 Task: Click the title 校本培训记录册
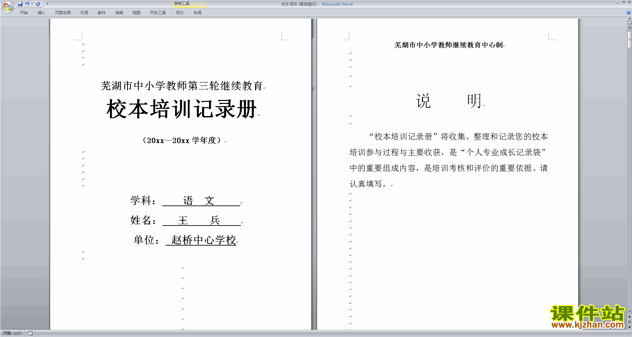pyautogui.click(x=182, y=109)
